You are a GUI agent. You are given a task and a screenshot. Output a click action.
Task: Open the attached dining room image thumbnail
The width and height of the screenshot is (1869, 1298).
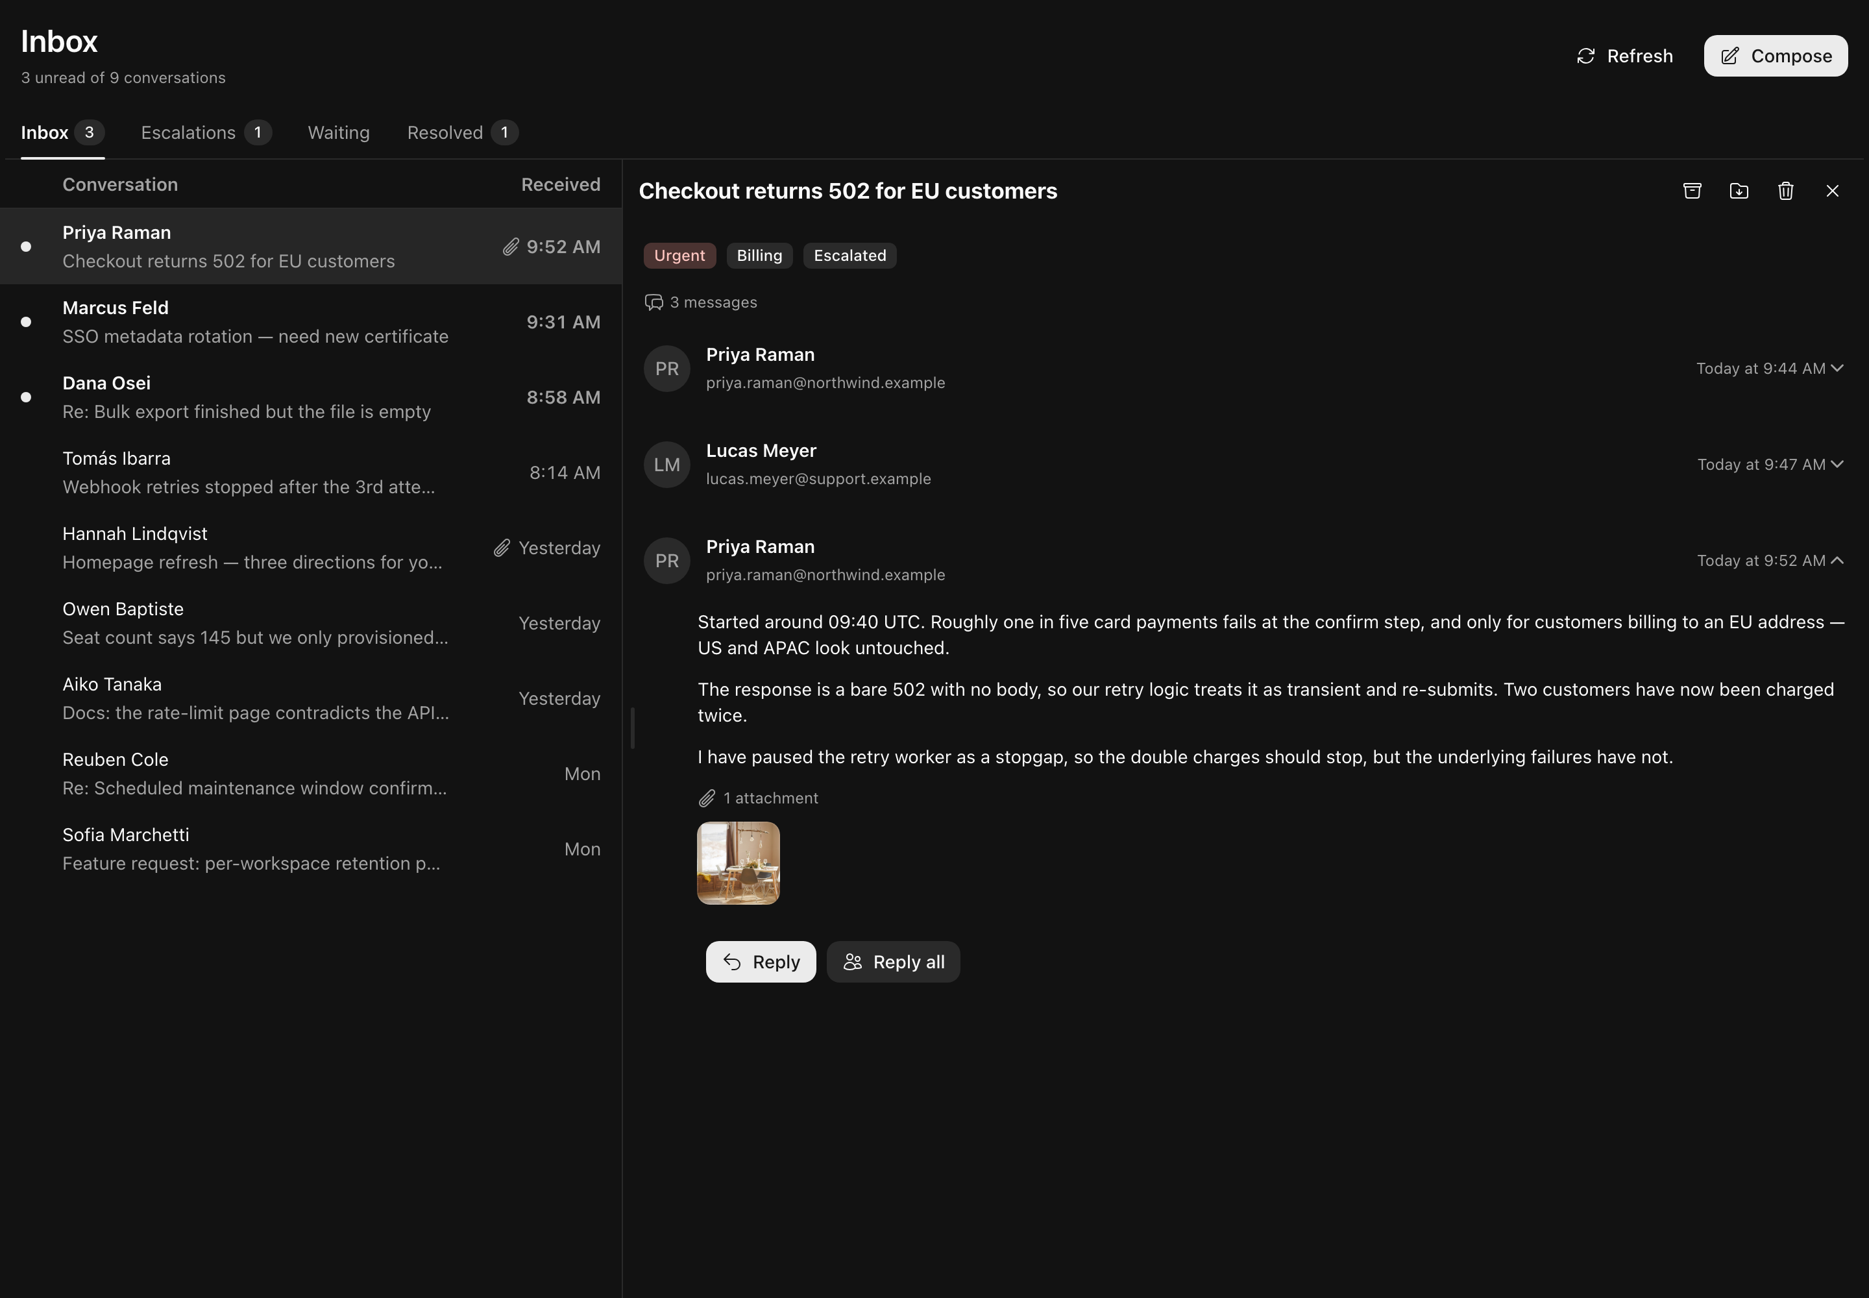[739, 864]
